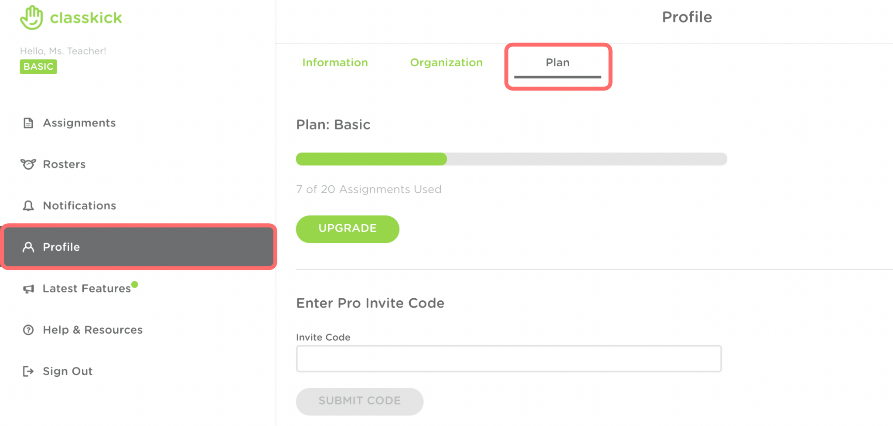893x426 pixels.
Task: Click the Notifications bell icon
Action: click(28, 206)
